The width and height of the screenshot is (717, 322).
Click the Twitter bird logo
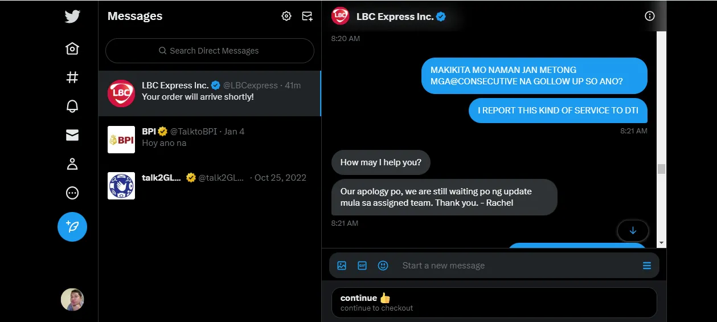pos(72,17)
